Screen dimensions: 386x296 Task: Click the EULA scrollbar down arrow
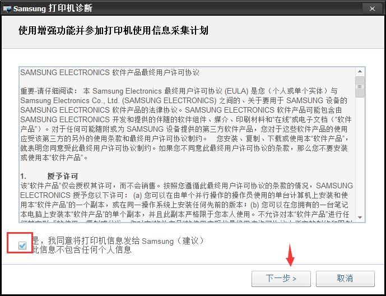coord(360,217)
